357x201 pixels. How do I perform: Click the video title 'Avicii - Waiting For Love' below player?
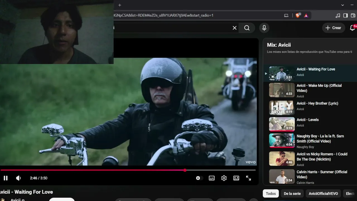[26, 192]
